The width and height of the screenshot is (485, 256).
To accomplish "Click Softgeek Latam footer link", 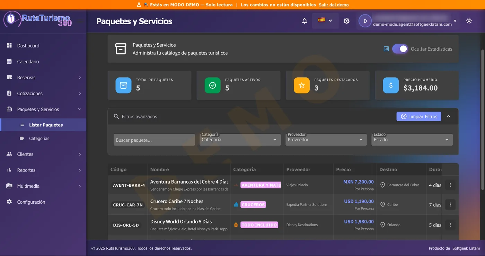I will [x=466, y=248].
